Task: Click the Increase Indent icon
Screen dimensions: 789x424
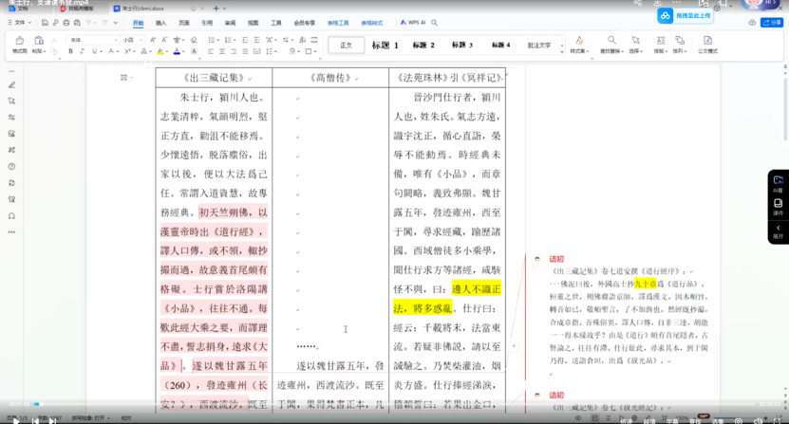Action: [256, 40]
